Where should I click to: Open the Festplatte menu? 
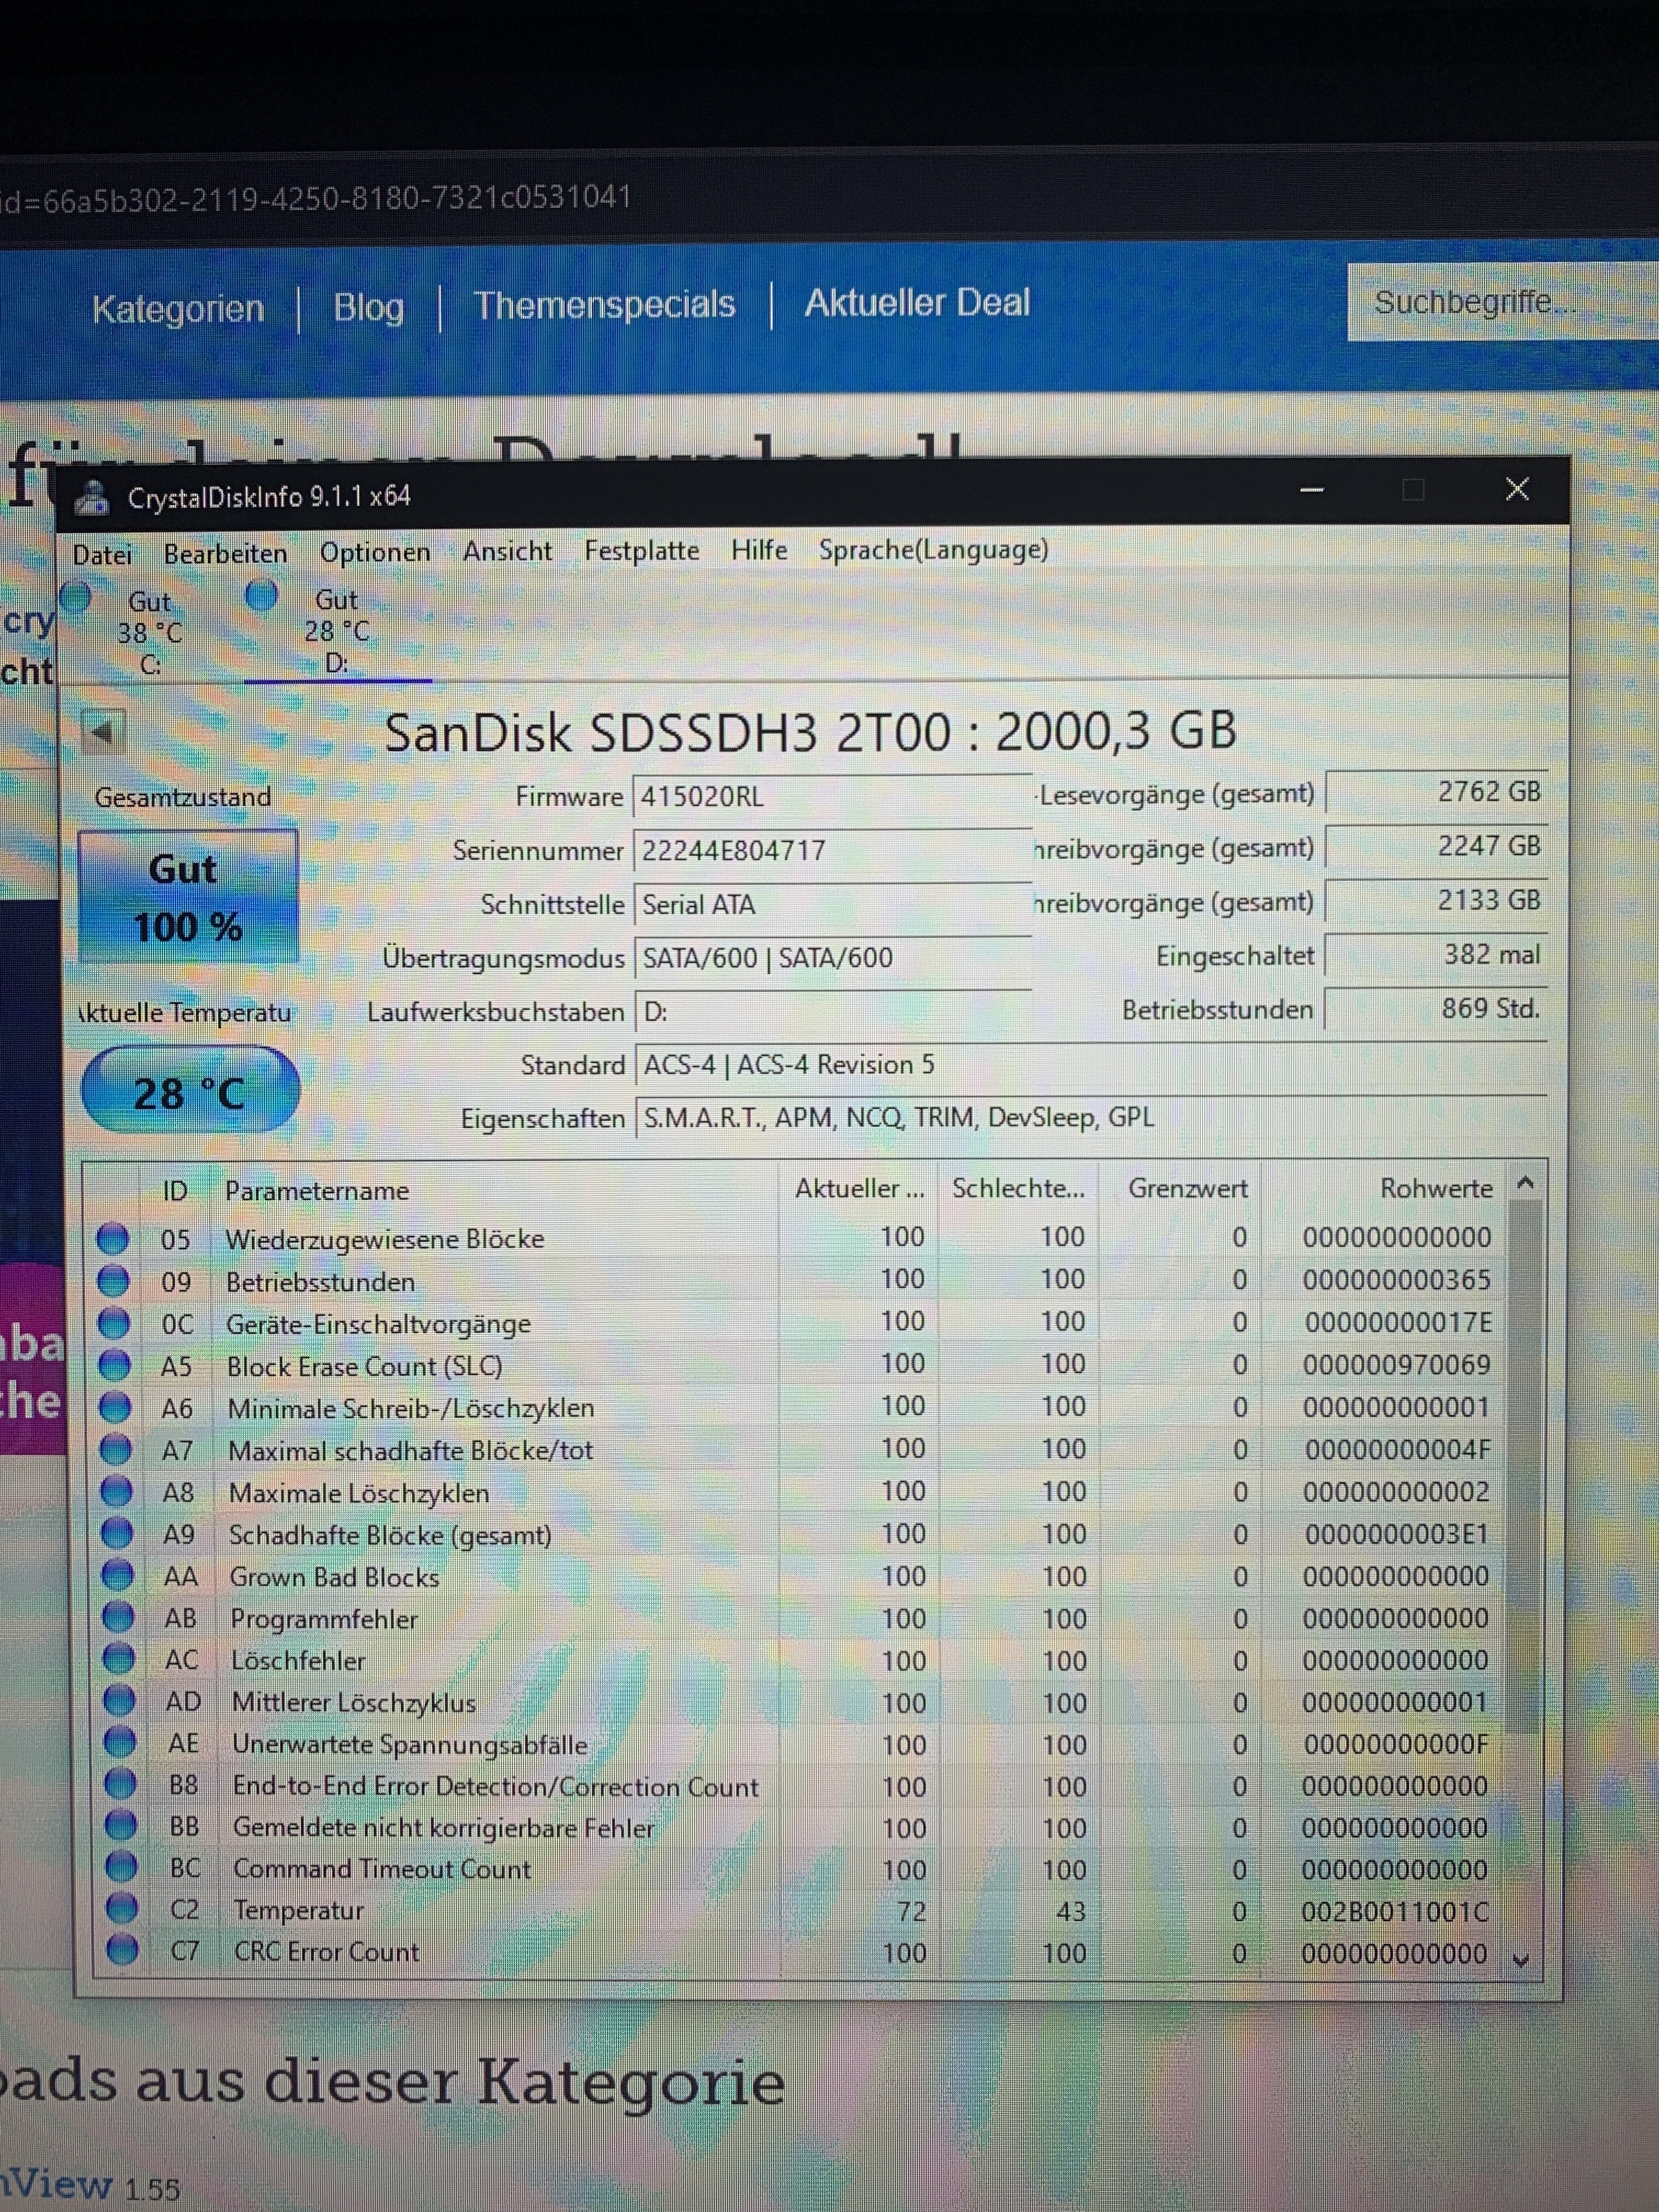pos(641,551)
